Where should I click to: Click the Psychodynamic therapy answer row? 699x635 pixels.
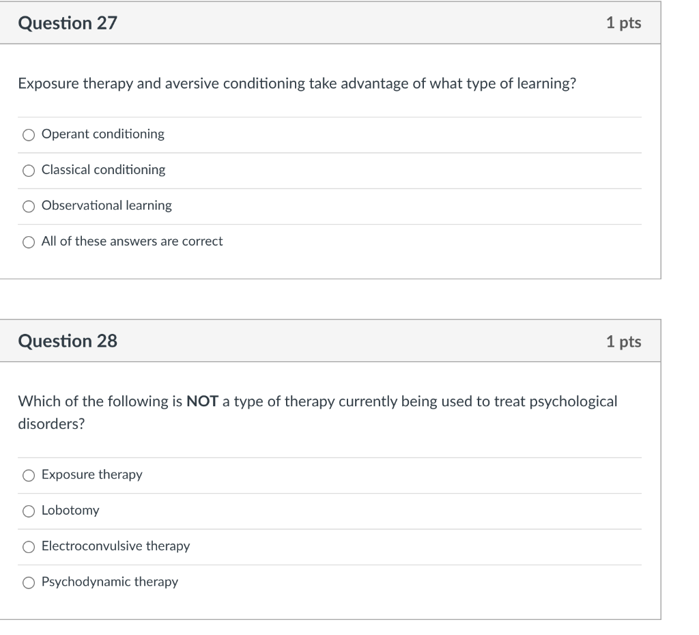coord(109,582)
